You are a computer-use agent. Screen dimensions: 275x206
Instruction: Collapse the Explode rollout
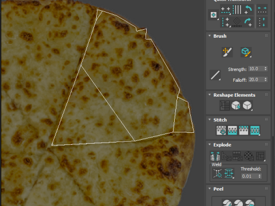210,144
